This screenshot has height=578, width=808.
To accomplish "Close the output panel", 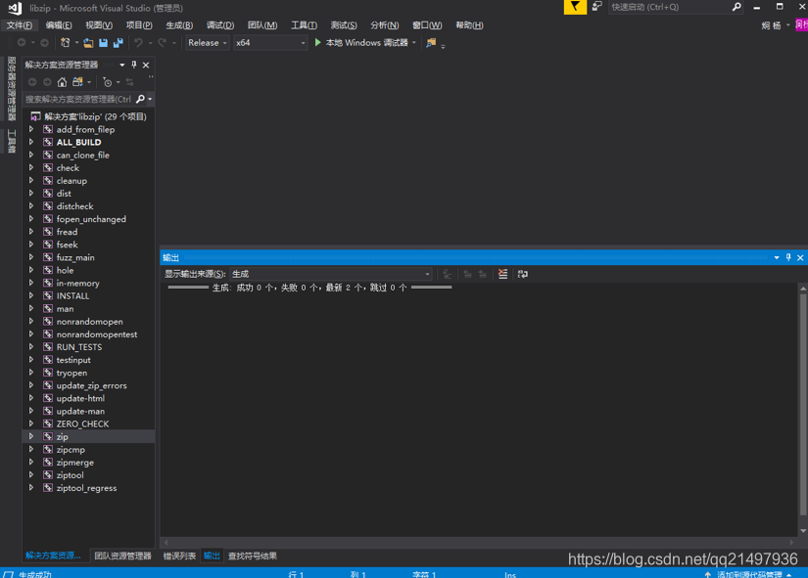I will point(800,257).
